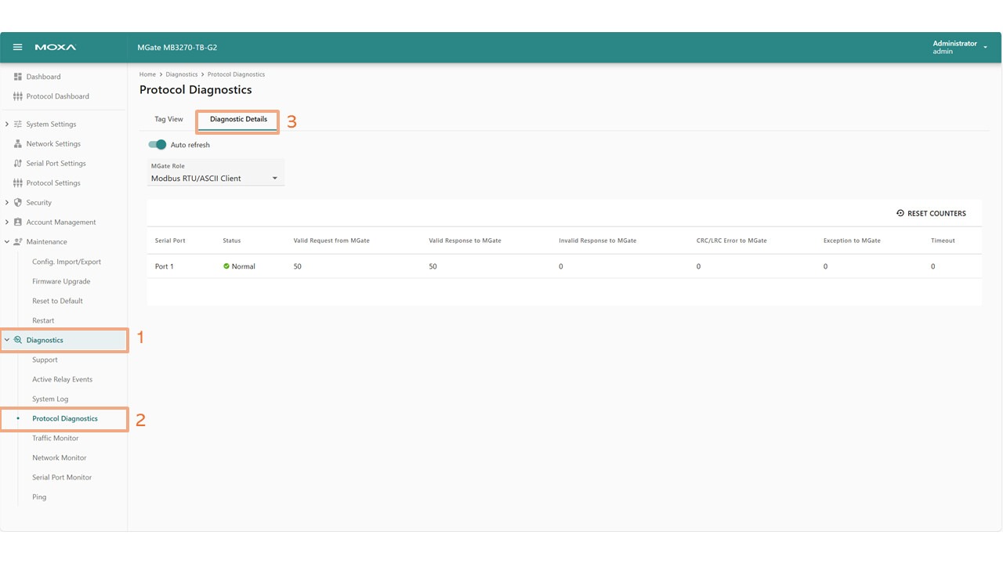Switch to the Tag View tab

click(x=168, y=120)
